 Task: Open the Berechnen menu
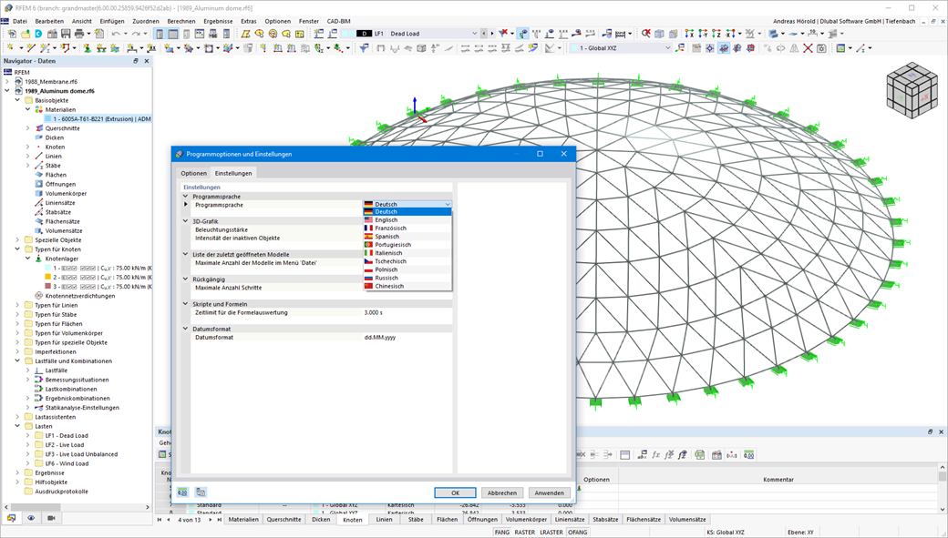(x=180, y=21)
